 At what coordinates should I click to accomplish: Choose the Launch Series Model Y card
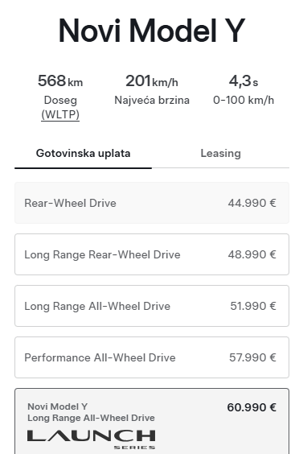(x=152, y=421)
